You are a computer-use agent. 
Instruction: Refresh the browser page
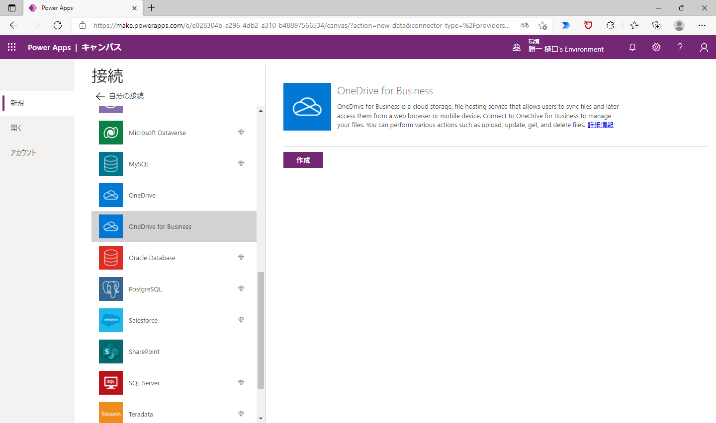coord(58,25)
